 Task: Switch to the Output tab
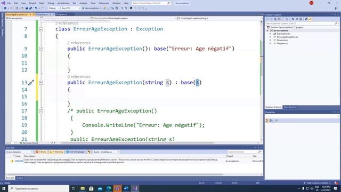(20, 178)
